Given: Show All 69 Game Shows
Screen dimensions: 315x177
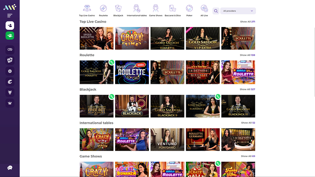Looking at the screenshot, I should point(248,156).
